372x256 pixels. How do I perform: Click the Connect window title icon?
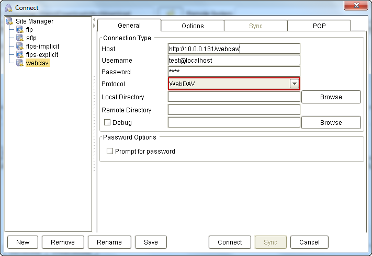8,8
